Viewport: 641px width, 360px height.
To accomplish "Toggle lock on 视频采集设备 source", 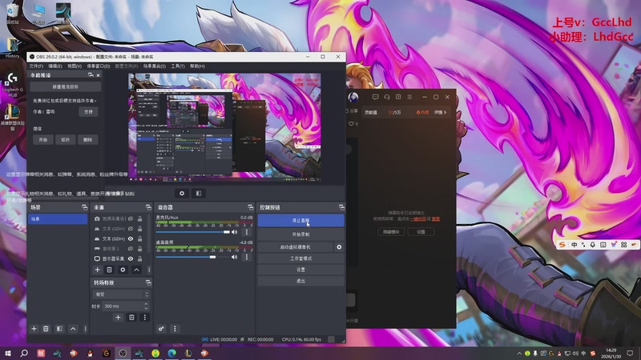I will [139, 218].
